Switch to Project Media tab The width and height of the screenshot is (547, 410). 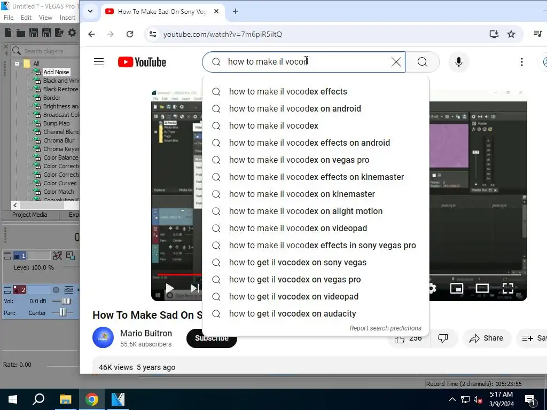point(30,215)
